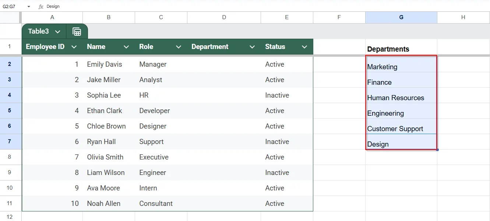Open the Name column filter dropdown
The image size is (490, 221).
126,47
